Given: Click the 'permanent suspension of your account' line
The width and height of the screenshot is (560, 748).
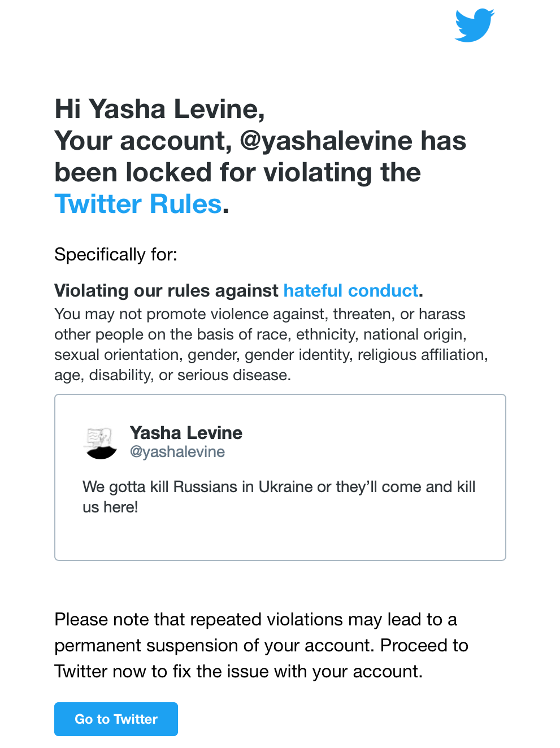Looking at the screenshot, I should pyautogui.click(x=262, y=646).
